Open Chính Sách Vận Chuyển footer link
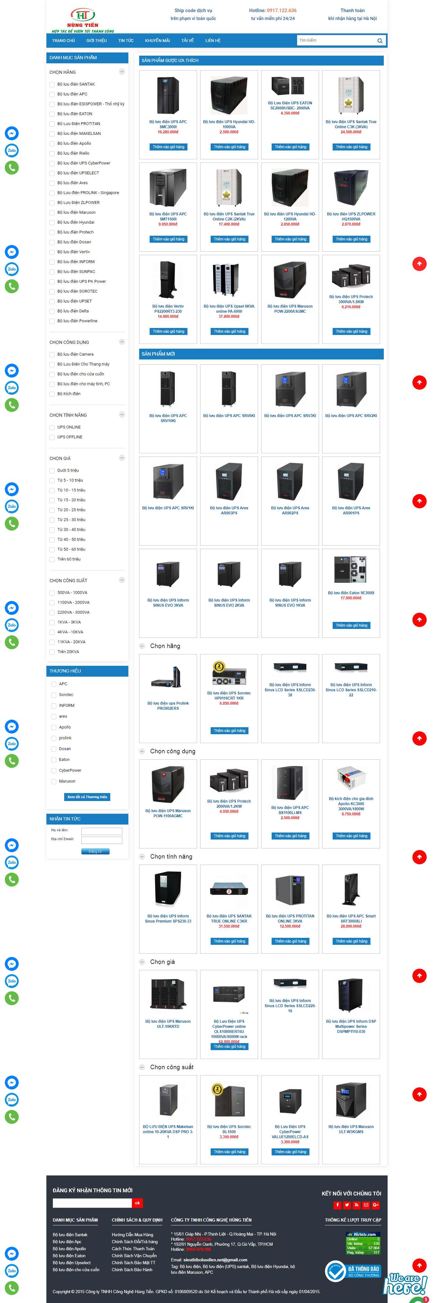 tap(134, 1256)
